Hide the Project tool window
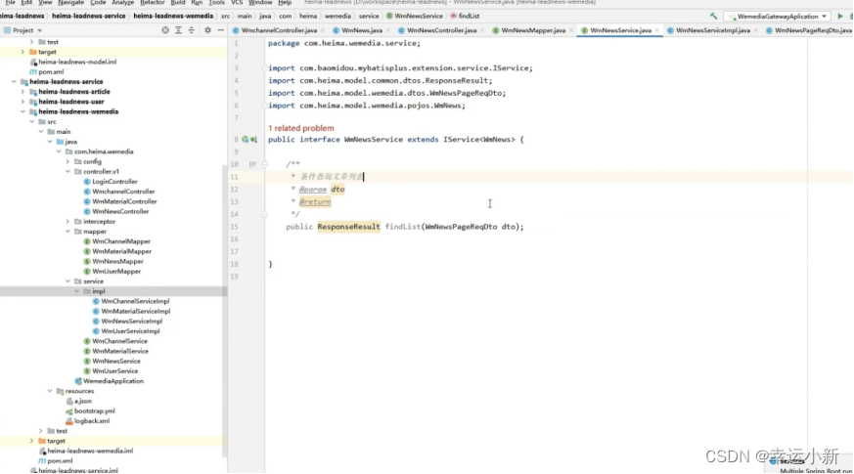This screenshot has height=474, width=854. pos(220,30)
